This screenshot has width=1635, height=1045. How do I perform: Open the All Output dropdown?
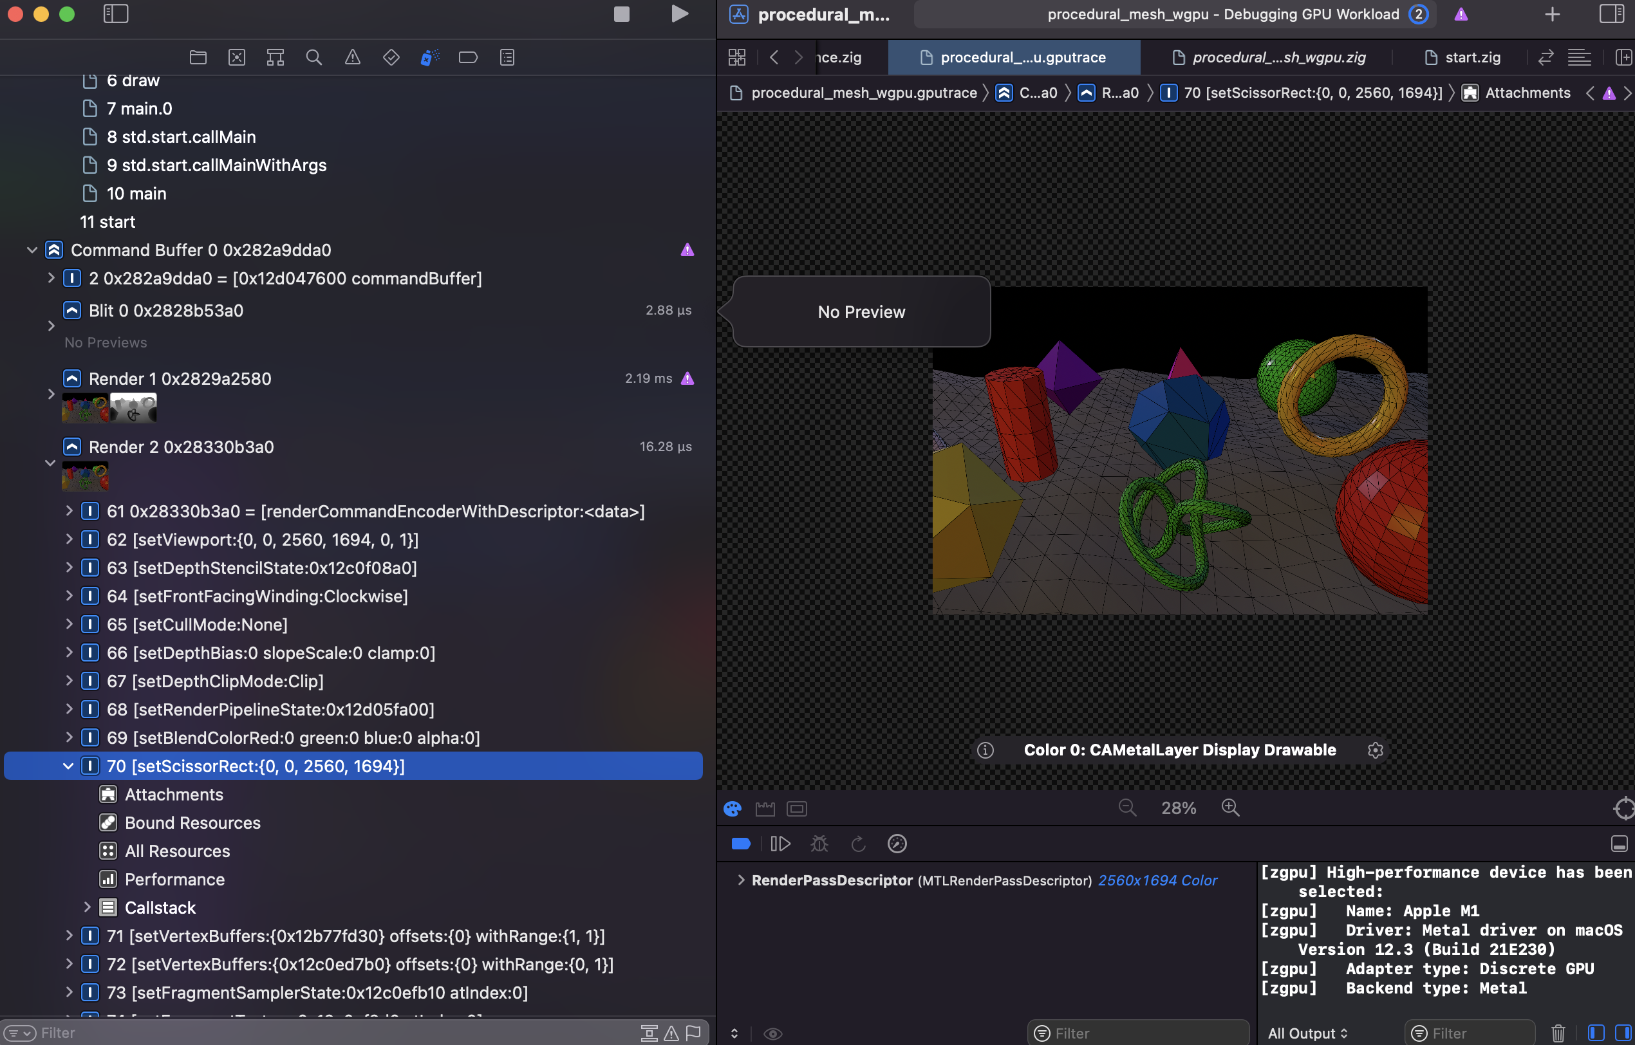(1307, 1032)
